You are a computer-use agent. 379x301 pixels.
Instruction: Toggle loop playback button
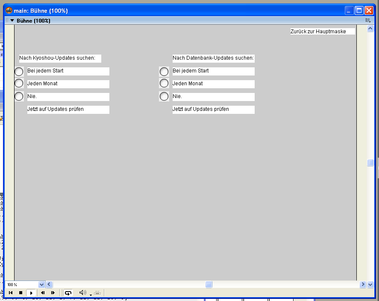point(68,293)
